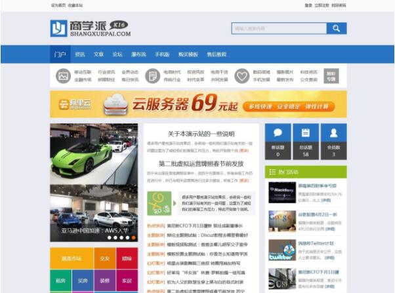Click 找回密码 in the top bar
This screenshot has height=293, width=395.
[339, 5]
